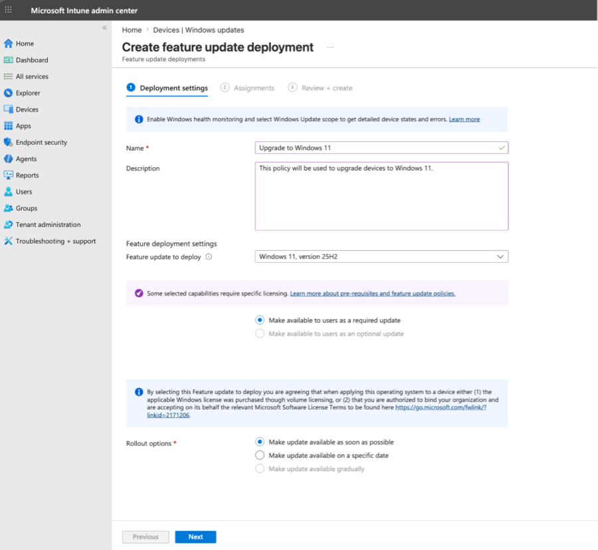This screenshot has width=598, height=550.
Task: Select Make available as a required update
Action: [x=260, y=320]
